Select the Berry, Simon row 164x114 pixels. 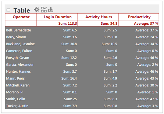82,37
